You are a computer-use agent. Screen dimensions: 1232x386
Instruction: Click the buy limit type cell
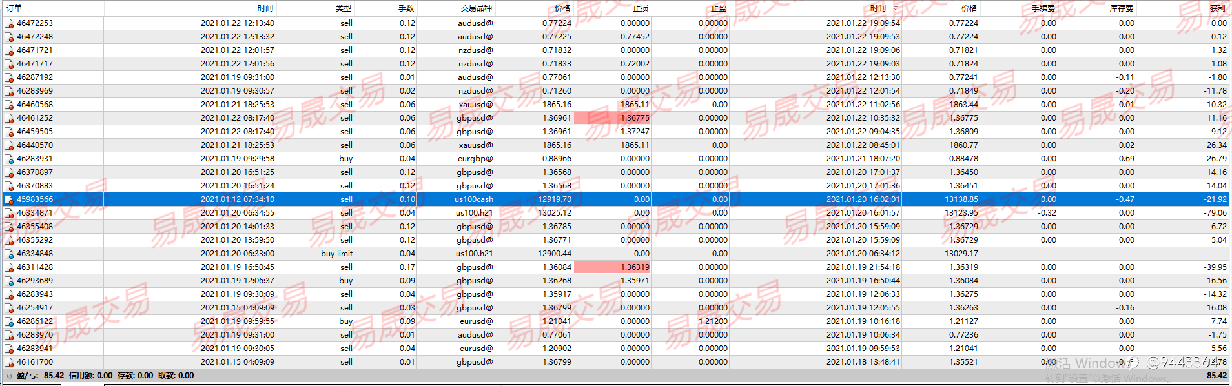click(336, 254)
